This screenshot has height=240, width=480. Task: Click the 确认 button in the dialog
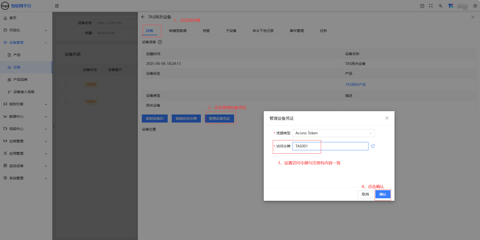point(383,194)
